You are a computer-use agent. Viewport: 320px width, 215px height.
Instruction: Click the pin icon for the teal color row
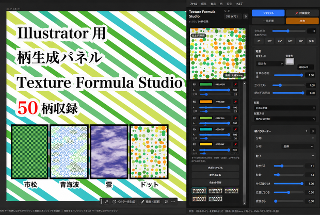tap(235, 129)
